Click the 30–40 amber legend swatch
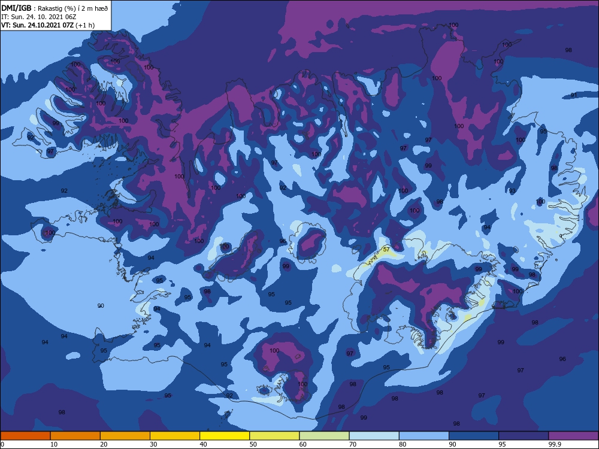Image resolution: width=599 pixels, height=449 pixels. [x=175, y=436]
